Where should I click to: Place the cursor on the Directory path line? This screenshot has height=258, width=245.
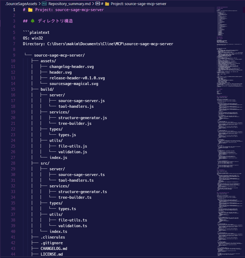(98, 44)
